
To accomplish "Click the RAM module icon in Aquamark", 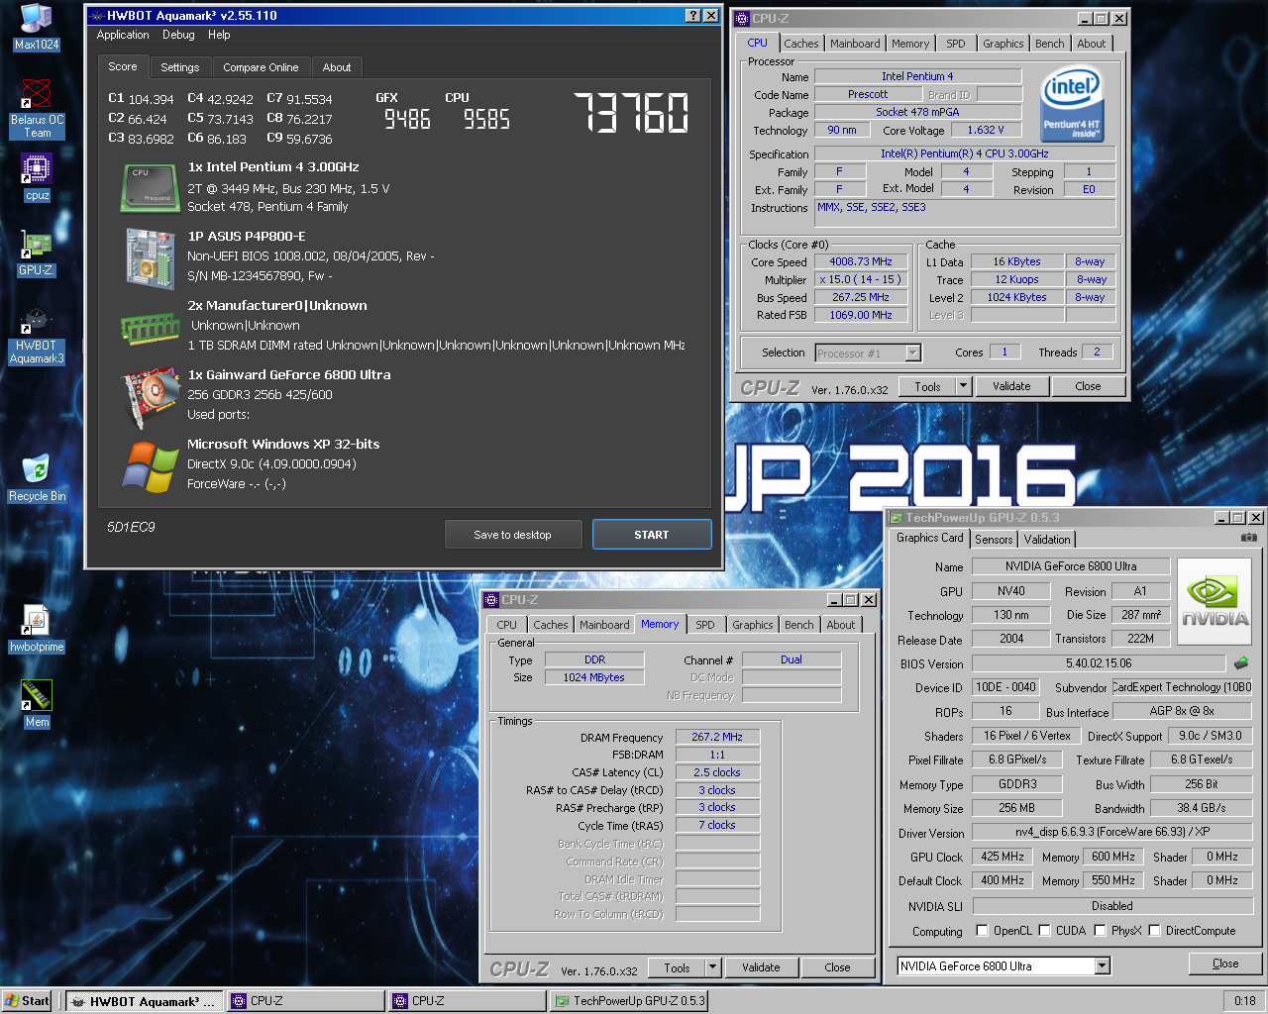I will coord(150,329).
